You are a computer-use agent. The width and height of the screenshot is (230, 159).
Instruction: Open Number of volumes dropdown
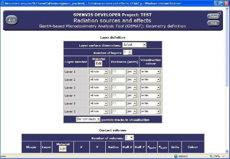click(129, 138)
